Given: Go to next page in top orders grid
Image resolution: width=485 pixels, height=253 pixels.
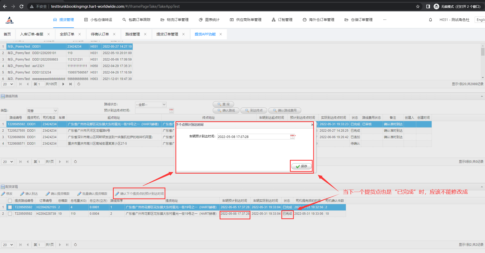Looking at the screenshot, I should click(x=63, y=84).
